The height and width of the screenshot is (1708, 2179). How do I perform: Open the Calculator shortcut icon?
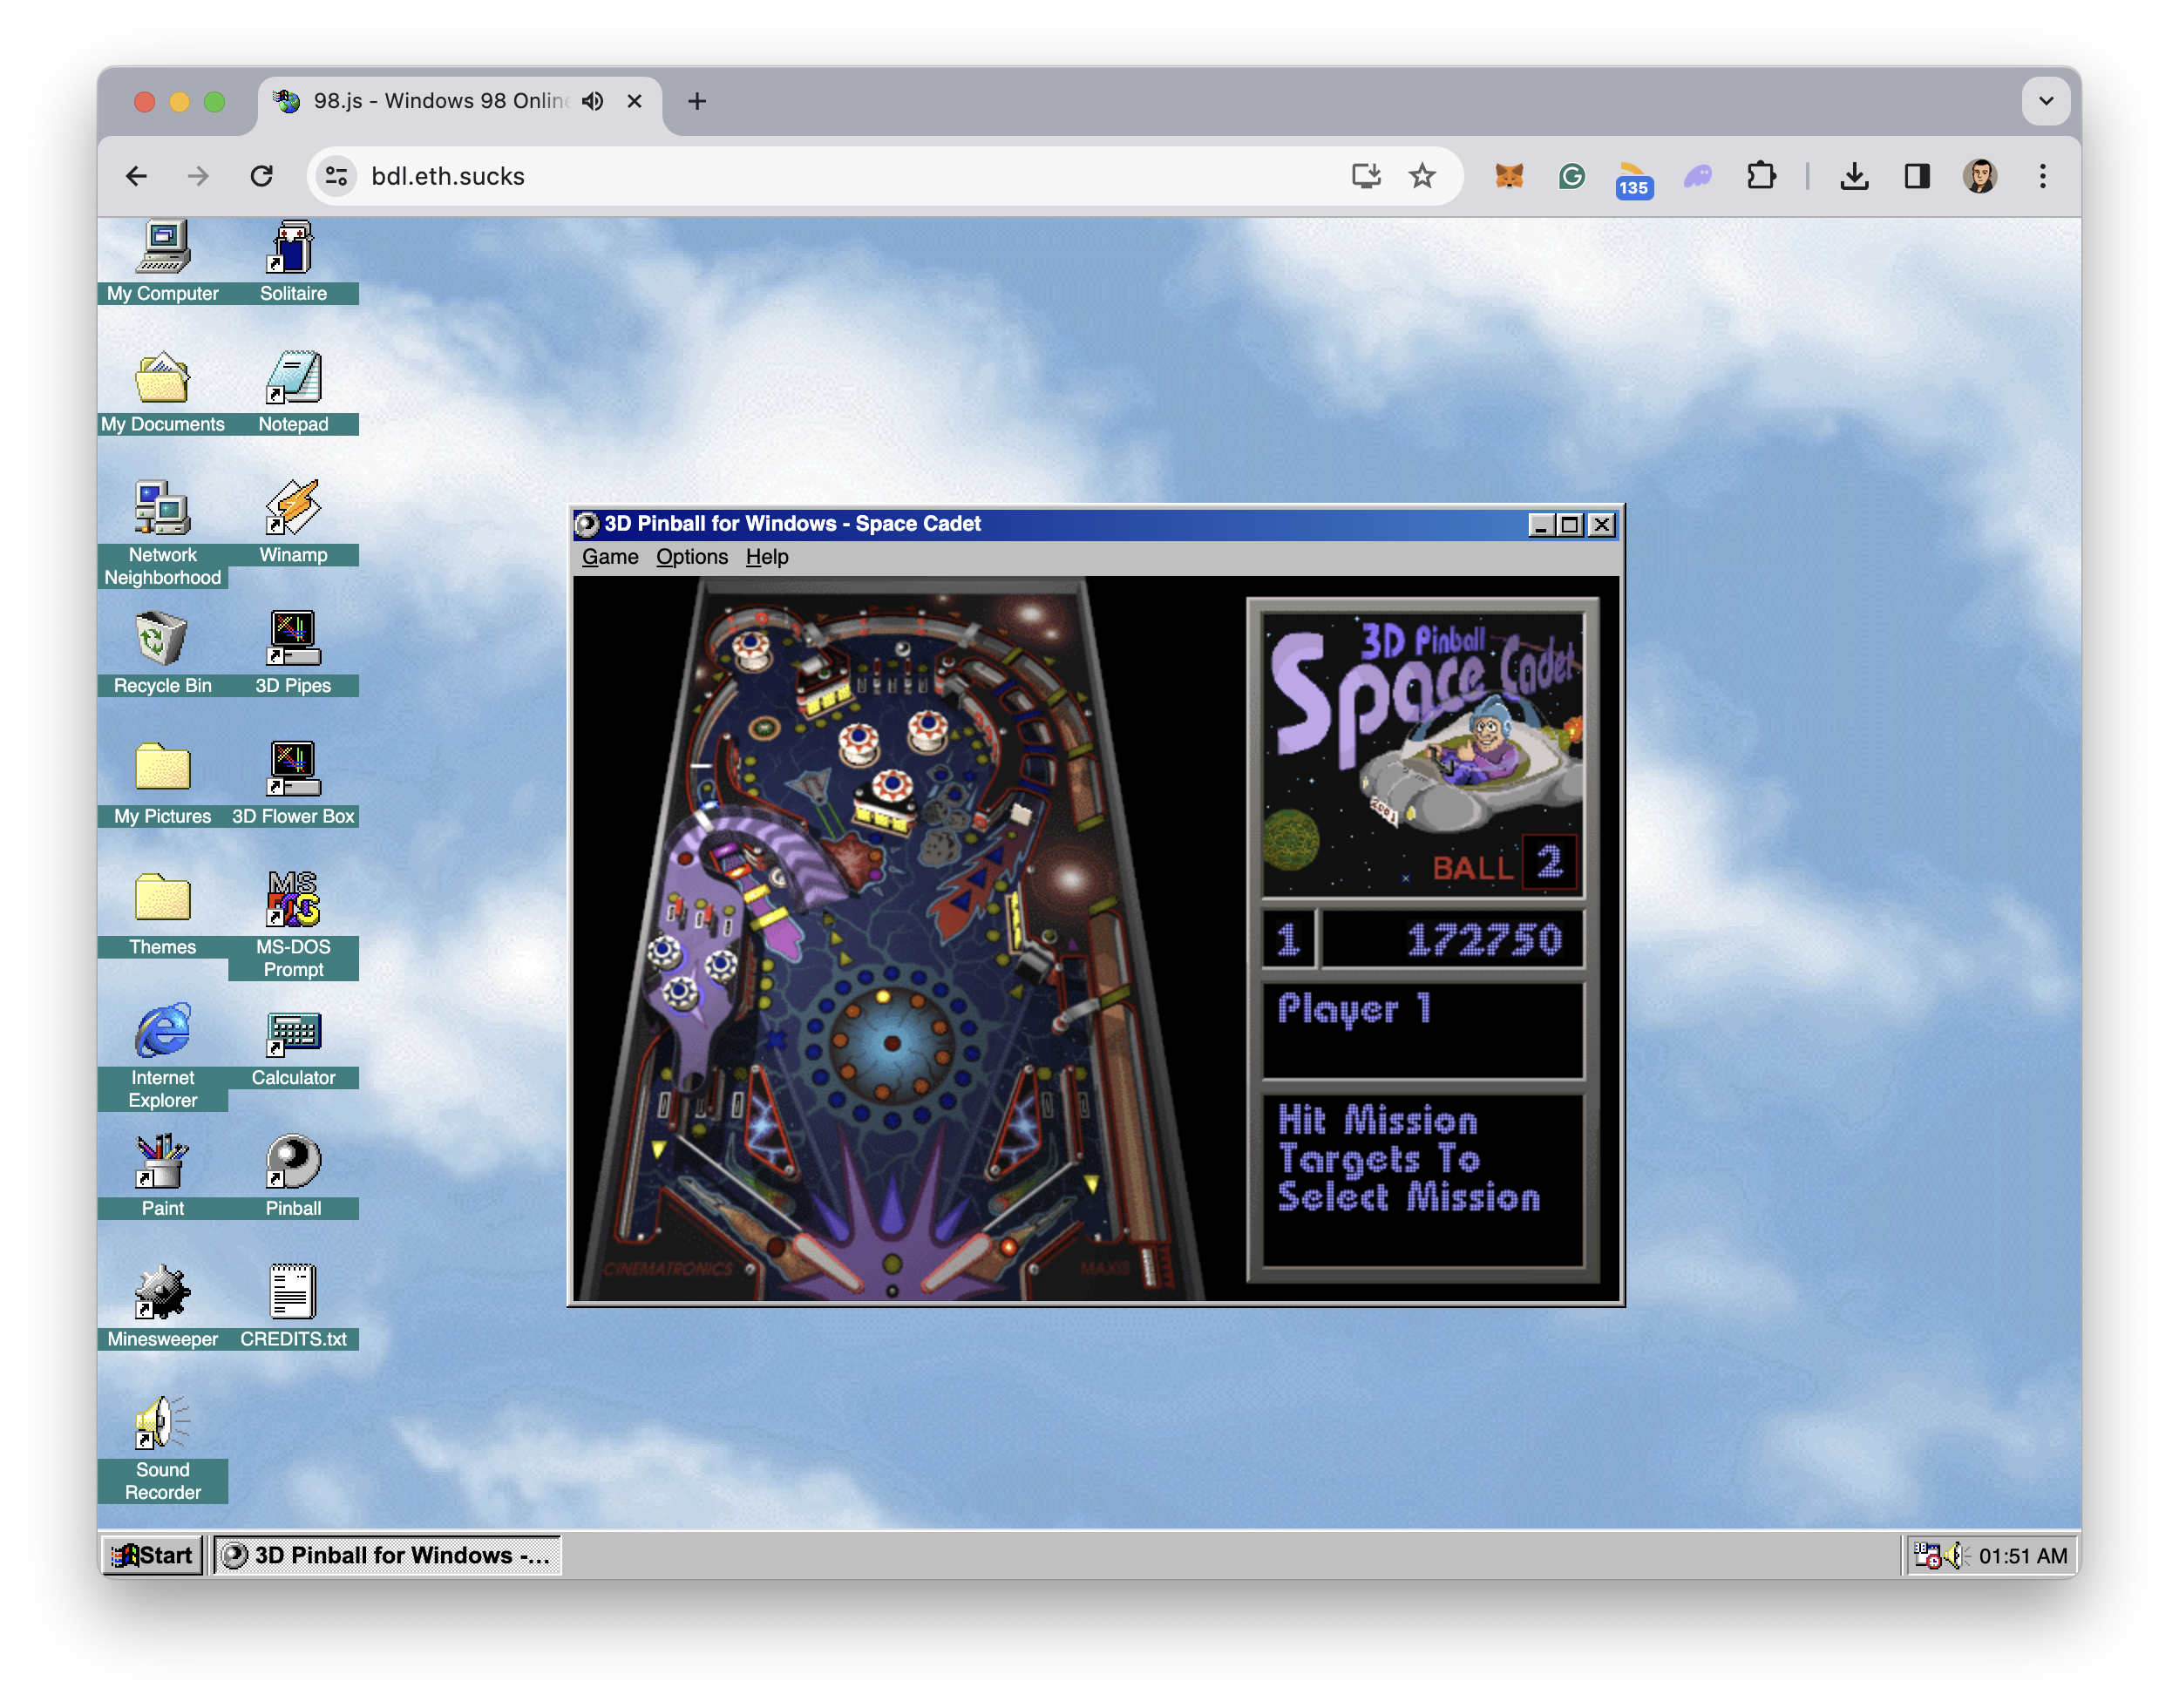pos(293,1033)
